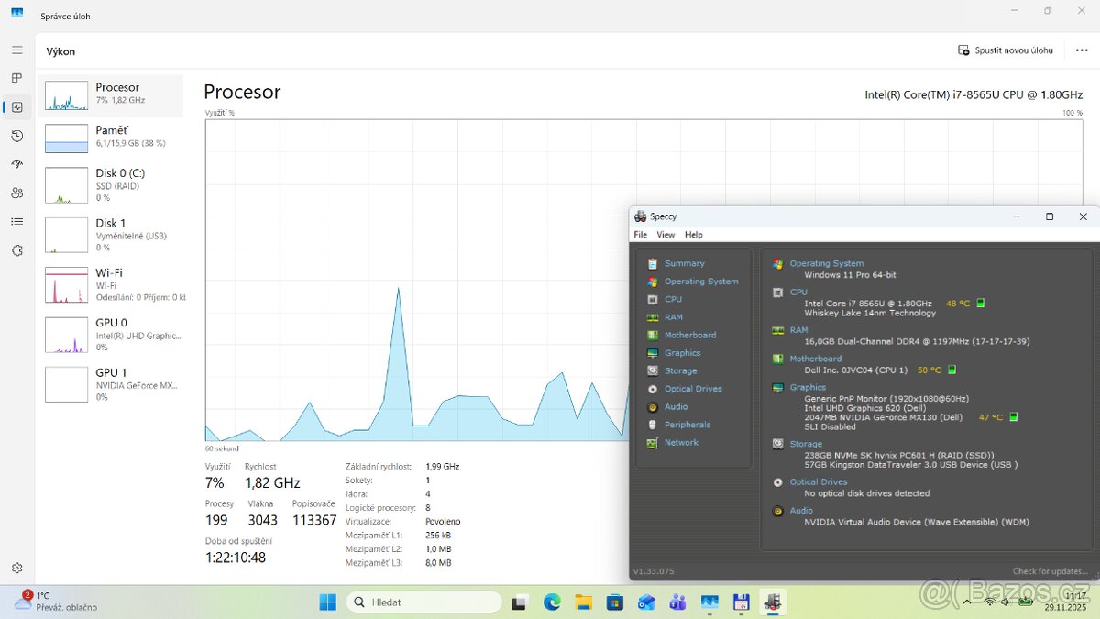Click the Microsoft Edge taskbar icon
The width and height of the screenshot is (1100, 619).
coord(552,602)
